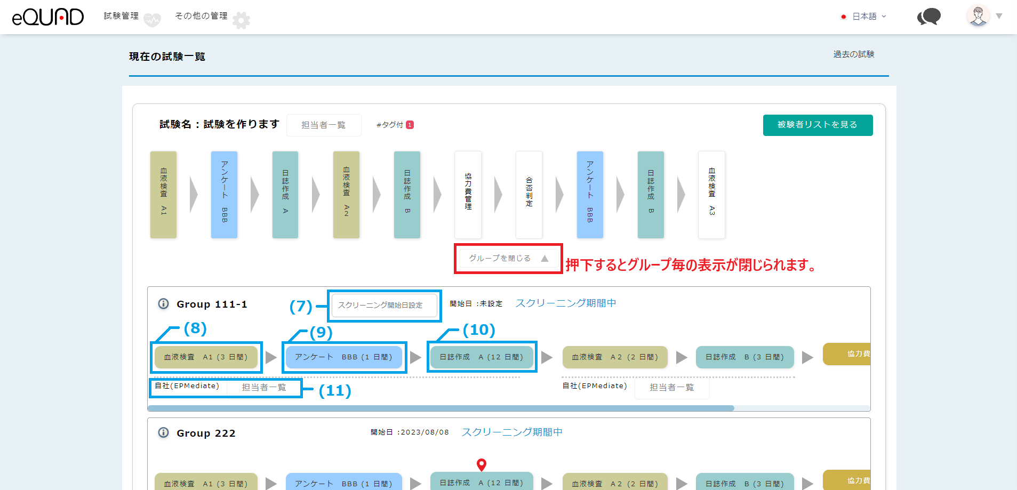Click the heart icon next to 試験管理
Screen dimensions: 1017x490
click(152, 20)
